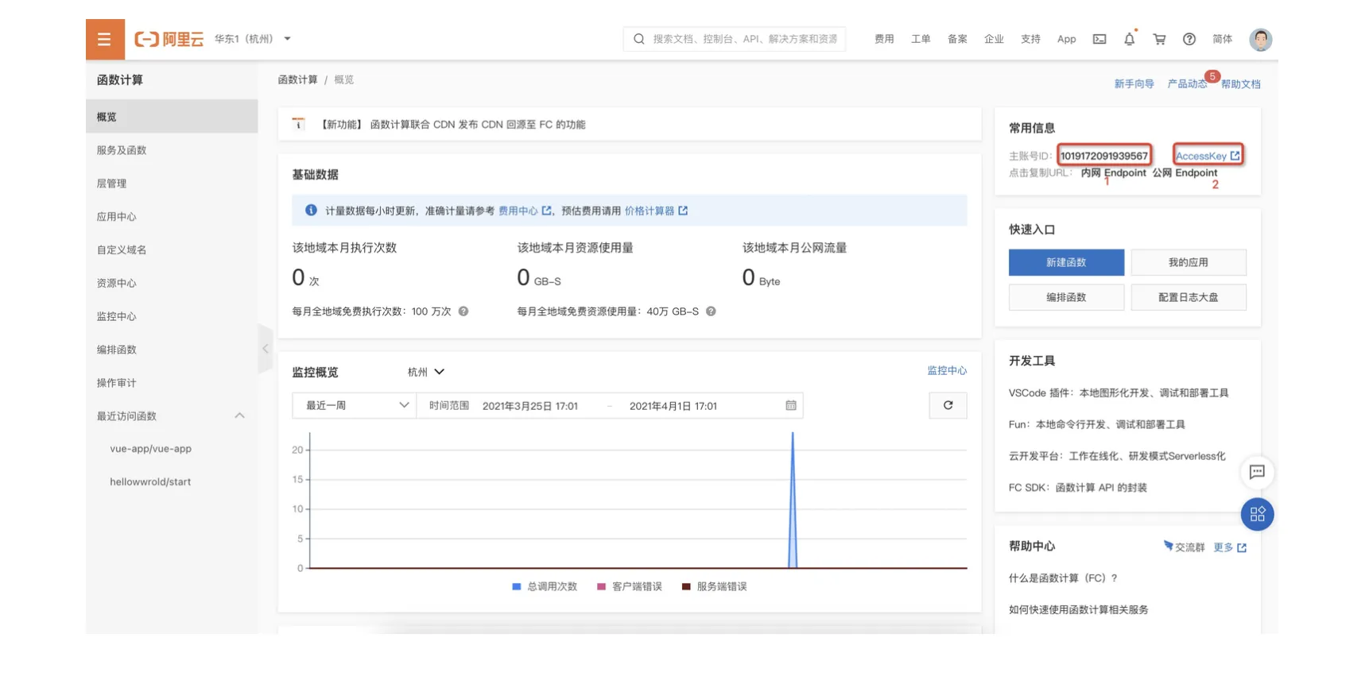Click external link icon next to 更多
Image resolution: width=1369 pixels, height=688 pixels.
pos(1242,547)
